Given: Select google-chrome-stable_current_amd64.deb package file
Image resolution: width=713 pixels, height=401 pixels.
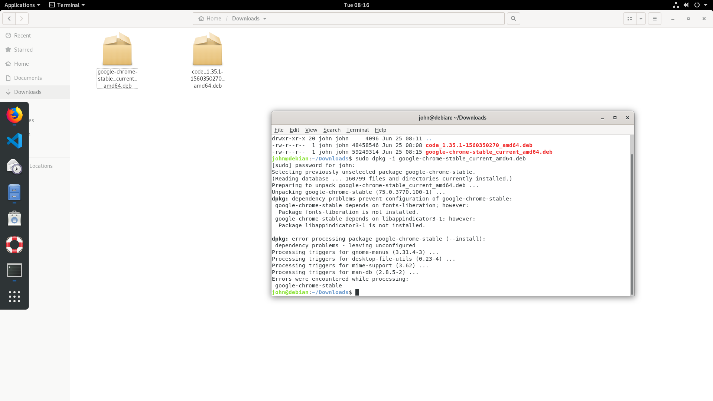Looking at the screenshot, I should pyautogui.click(x=117, y=61).
